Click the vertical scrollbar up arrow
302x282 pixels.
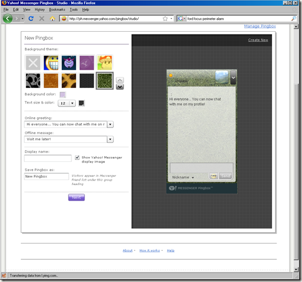pyautogui.click(x=296, y=27)
